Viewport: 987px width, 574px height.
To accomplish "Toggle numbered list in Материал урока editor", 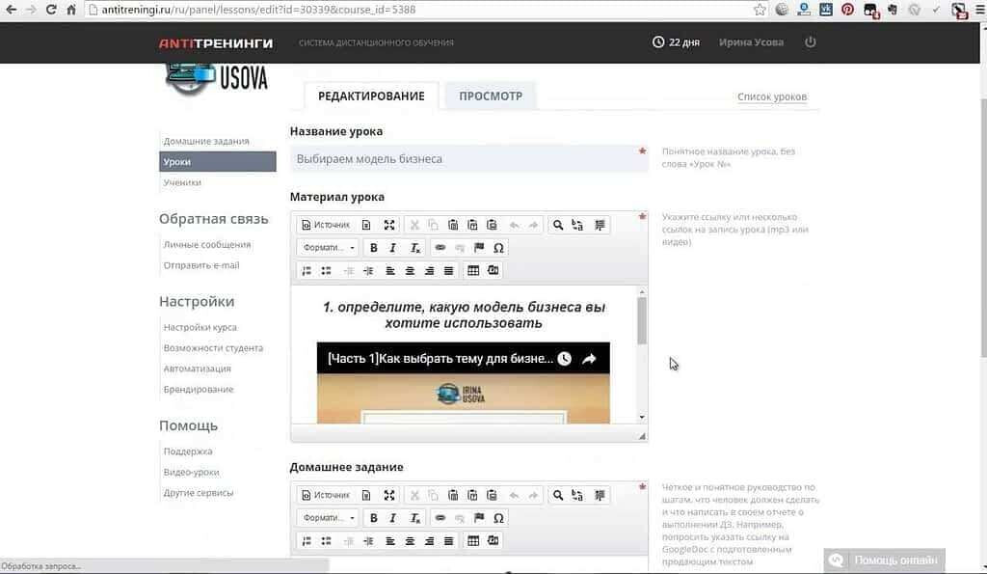I will 307,270.
